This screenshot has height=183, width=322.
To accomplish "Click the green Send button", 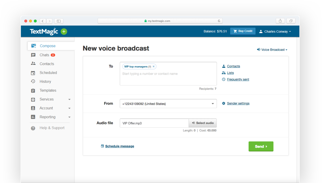I will coord(261,147).
